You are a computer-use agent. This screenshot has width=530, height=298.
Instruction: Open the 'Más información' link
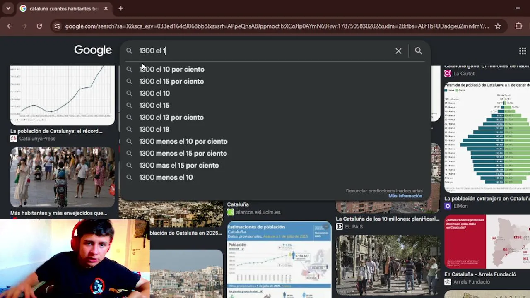pyautogui.click(x=405, y=196)
